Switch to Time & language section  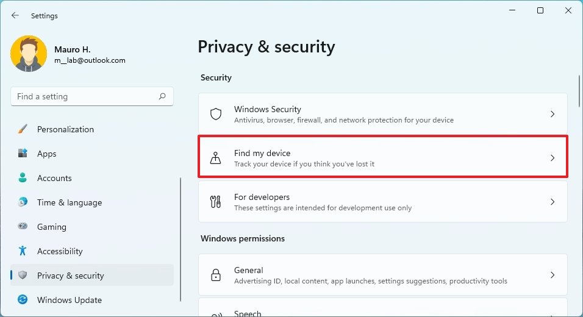pos(69,202)
